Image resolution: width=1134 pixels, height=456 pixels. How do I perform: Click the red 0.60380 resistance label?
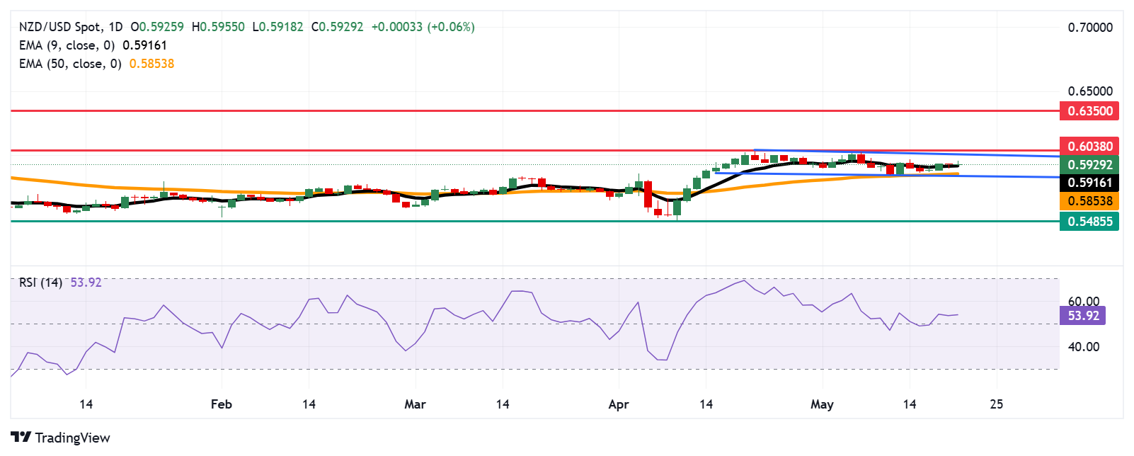point(1089,147)
